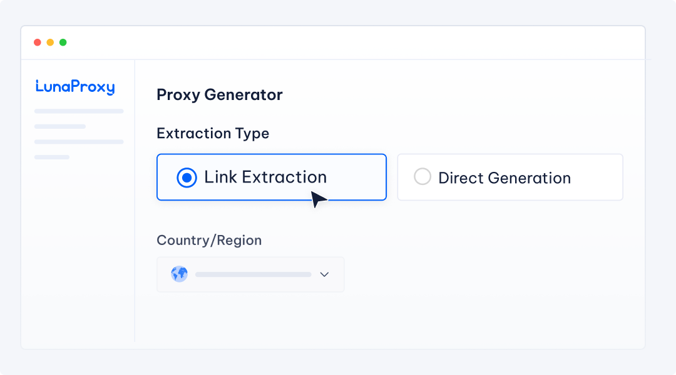
Task: Click the Link Extraction label text
Action: [265, 177]
